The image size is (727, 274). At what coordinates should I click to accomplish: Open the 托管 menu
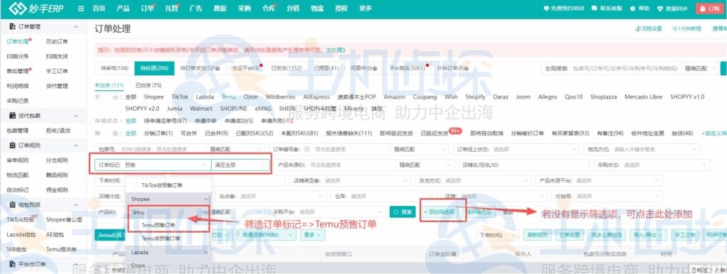[172, 9]
